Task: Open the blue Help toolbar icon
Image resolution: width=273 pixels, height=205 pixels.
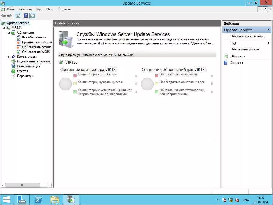Action: coord(26,16)
